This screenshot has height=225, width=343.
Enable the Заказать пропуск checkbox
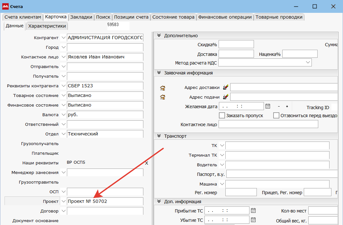click(222, 116)
